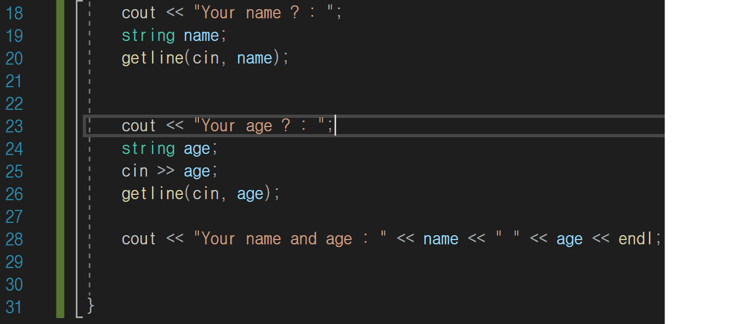Click line number 31 in the gutter
This screenshot has width=754, height=324.
pos(15,307)
